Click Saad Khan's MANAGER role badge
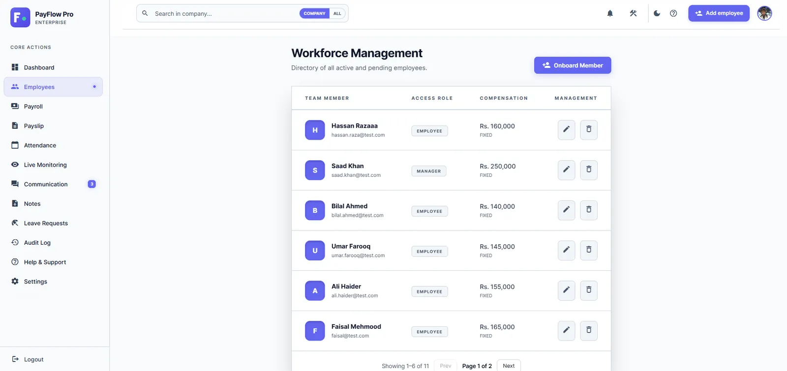The width and height of the screenshot is (787, 371). pyautogui.click(x=429, y=171)
